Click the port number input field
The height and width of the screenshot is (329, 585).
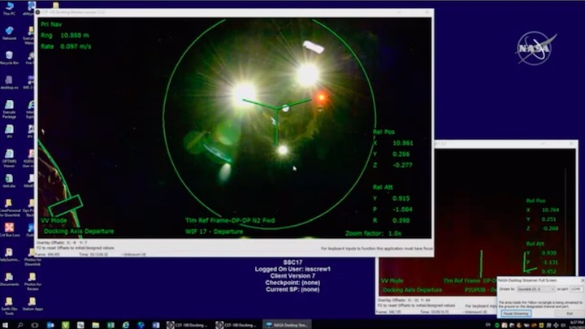coord(576,289)
